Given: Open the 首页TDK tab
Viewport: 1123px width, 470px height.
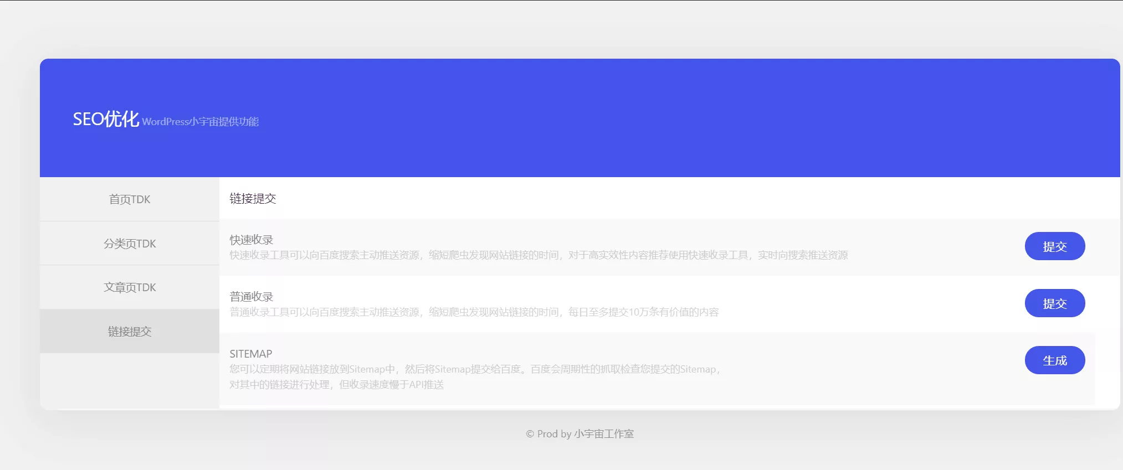Looking at the screenshot, I should click(x=130, y=199).
